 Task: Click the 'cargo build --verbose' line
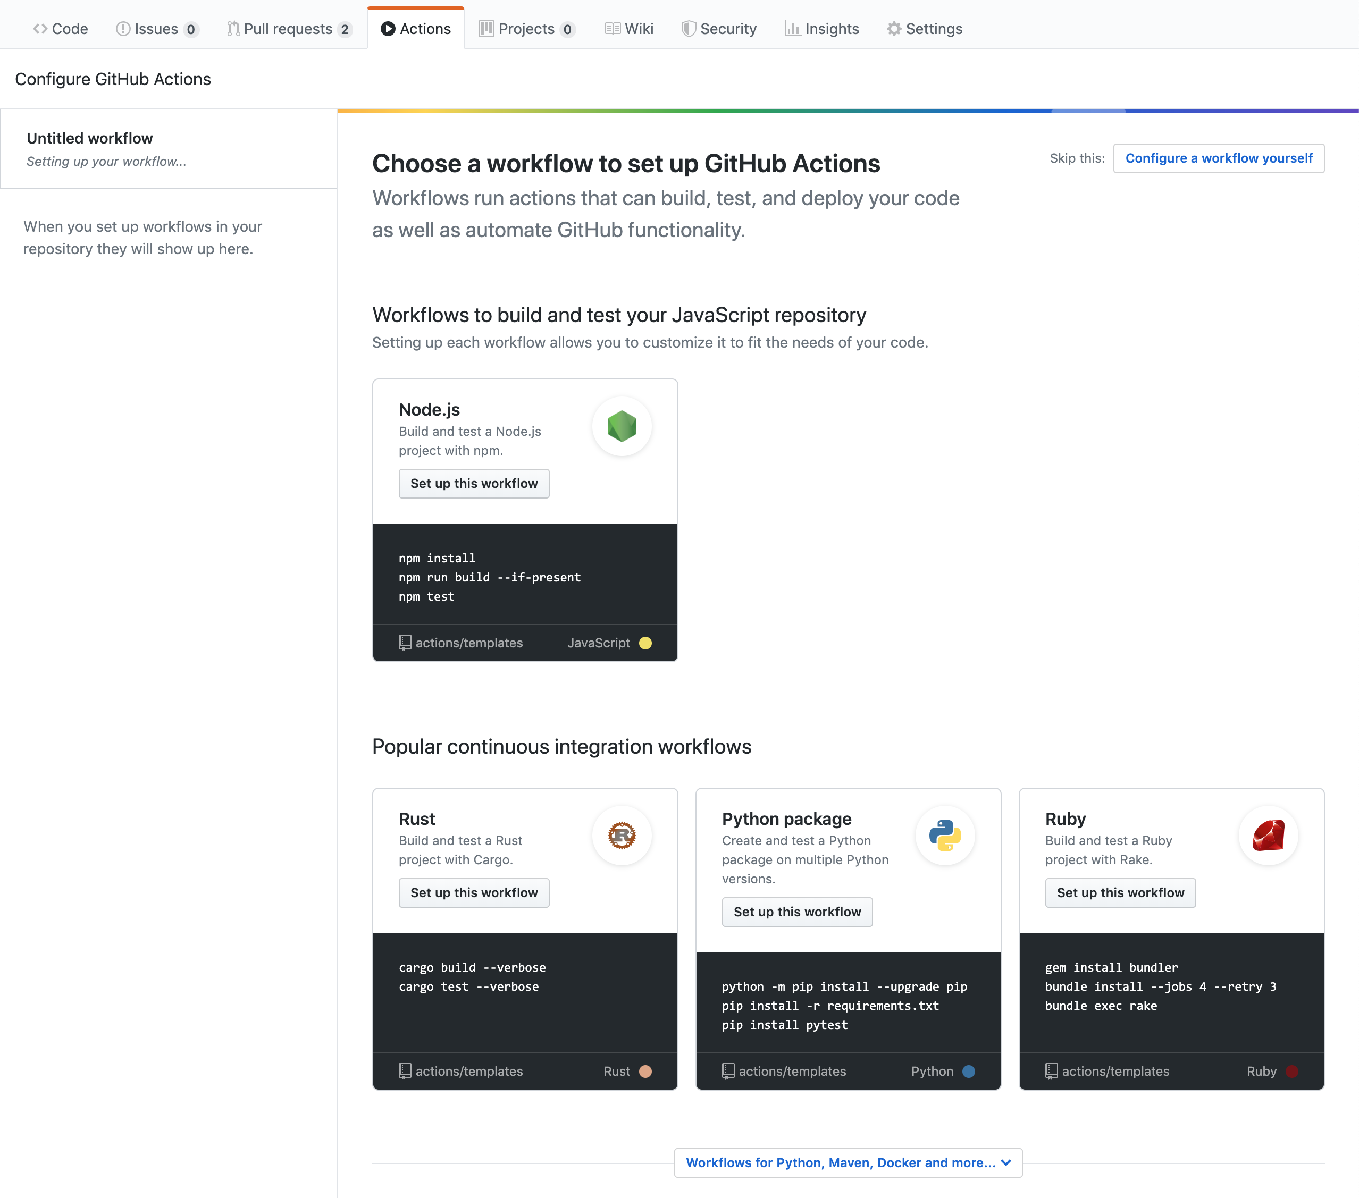(472, 967)
